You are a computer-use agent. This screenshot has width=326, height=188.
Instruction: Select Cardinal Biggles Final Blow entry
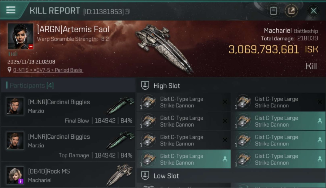[68, 110]
